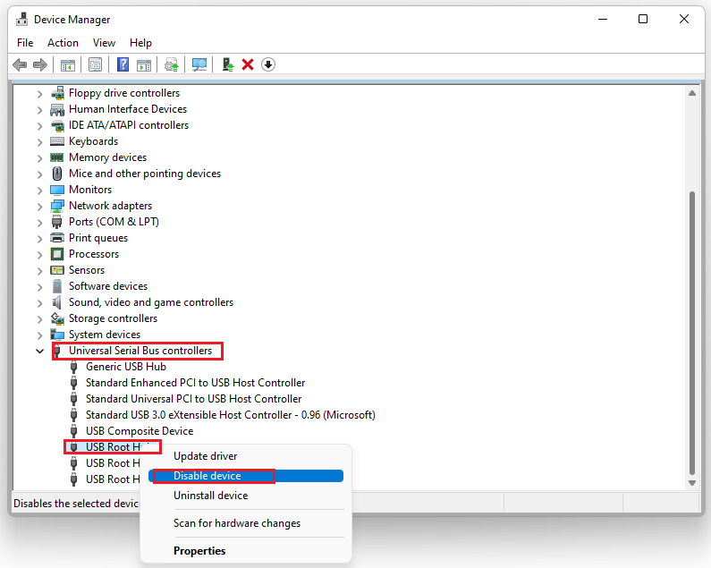Select the Human Interface Devices label

pos(128,109)
